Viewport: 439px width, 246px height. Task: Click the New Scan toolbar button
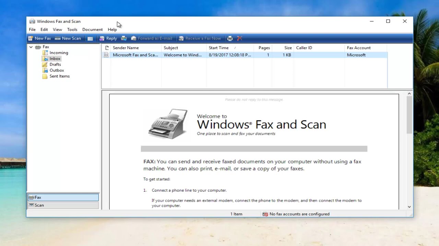(x=68, y=38)
